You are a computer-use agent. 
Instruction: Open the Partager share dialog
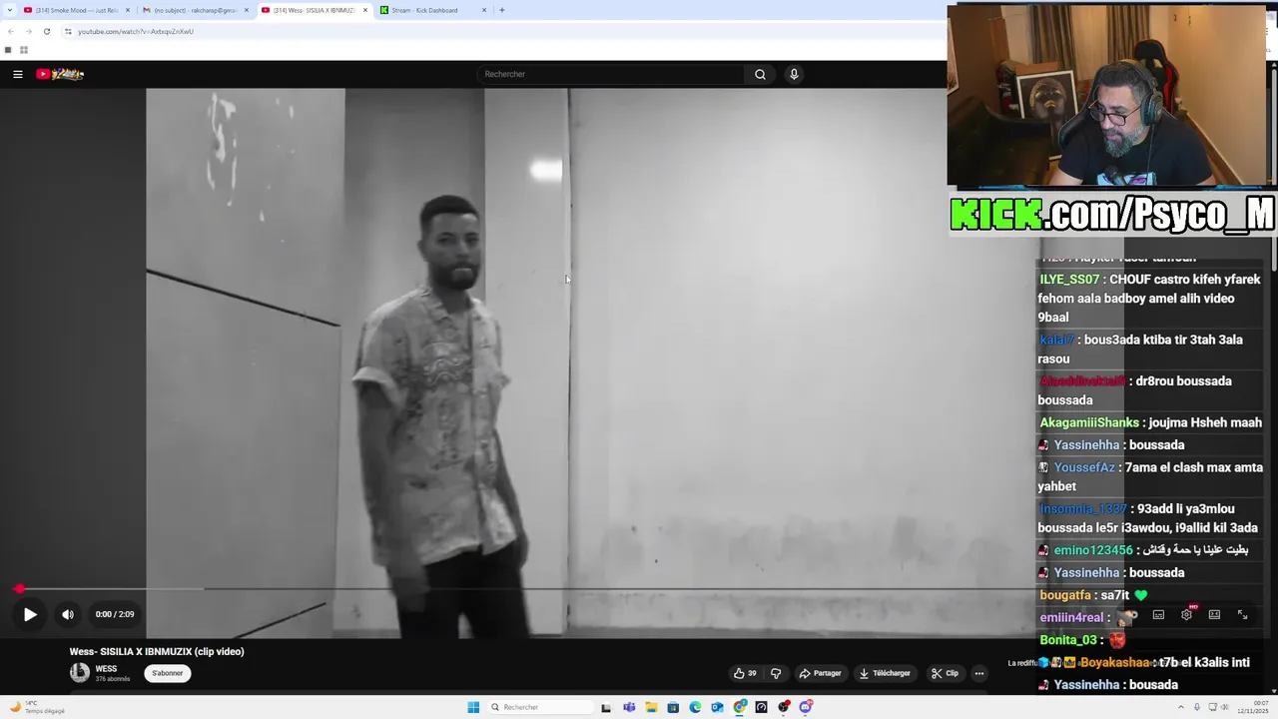pyautogui.click(x=821, y=673)
